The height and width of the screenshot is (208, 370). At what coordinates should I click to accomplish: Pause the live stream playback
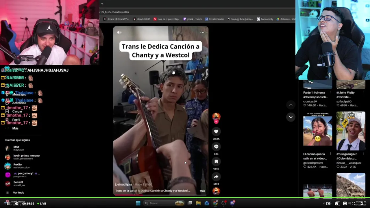[8, 203]
